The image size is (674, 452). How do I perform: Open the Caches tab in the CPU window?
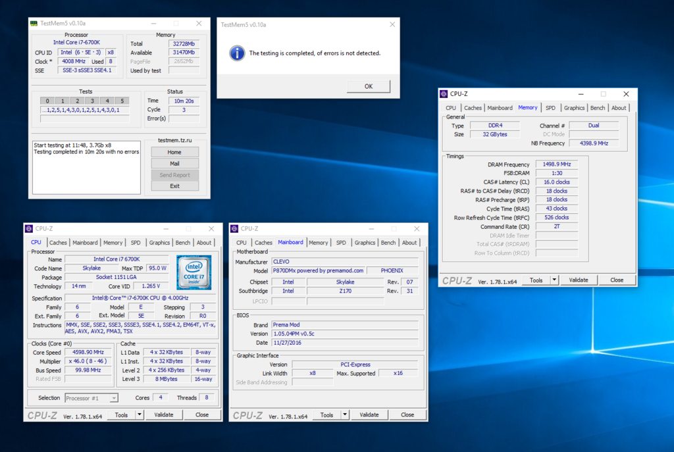tap(58, 243)
